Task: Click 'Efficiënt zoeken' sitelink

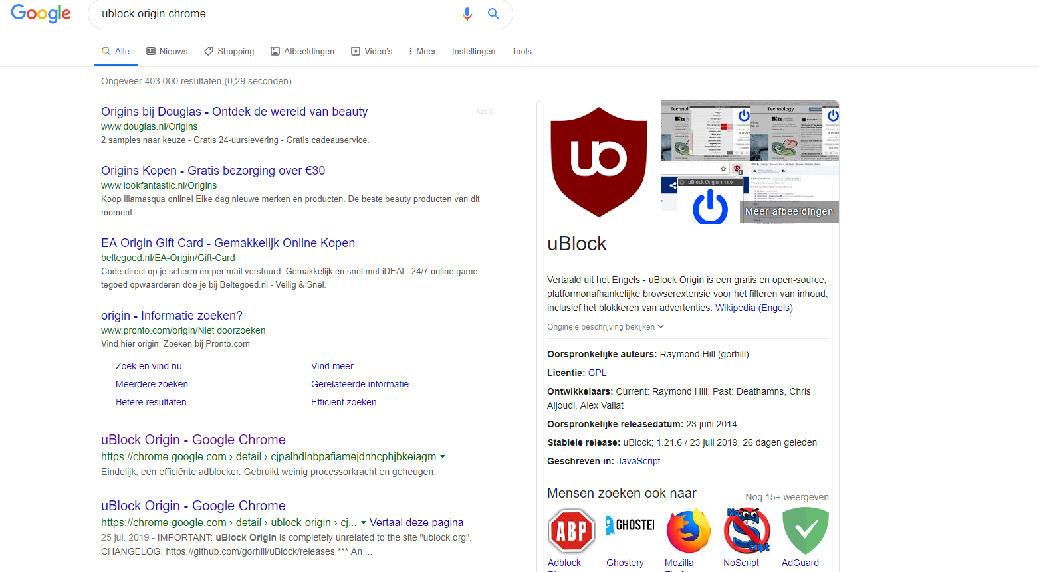Action: (344, 402)
